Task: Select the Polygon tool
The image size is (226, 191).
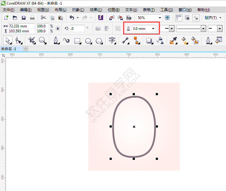Action: pos(99,41)
